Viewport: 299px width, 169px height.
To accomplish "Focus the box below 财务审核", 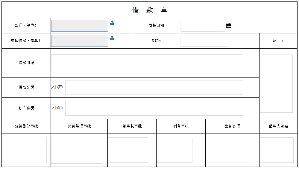I will [x=175, y=150].
